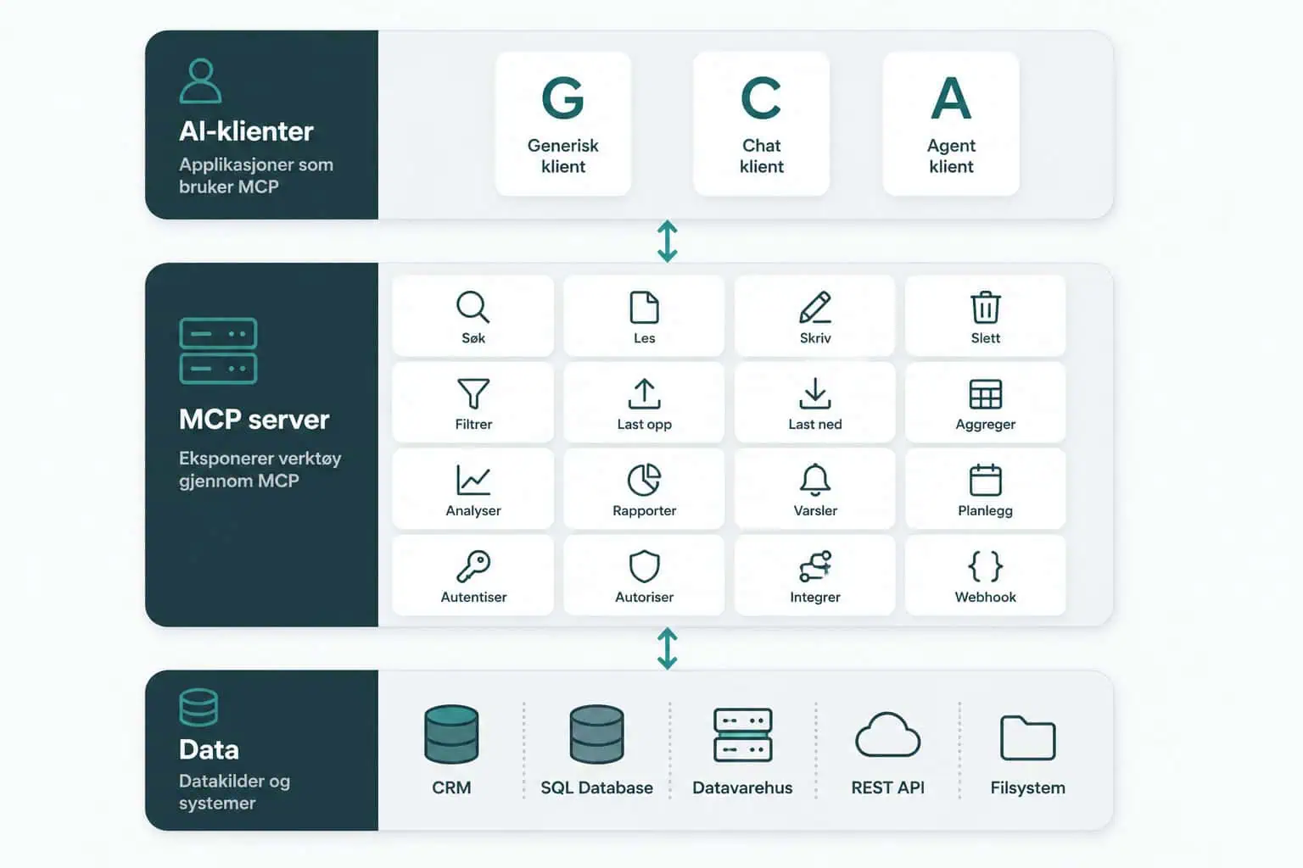Choose the Agent klient card
The height and width of the screenshot is (868, 1303).
click(x=951, y=124)
